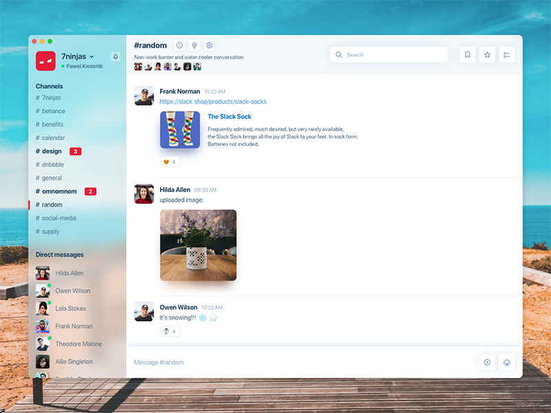The width and height of the screenshot is (551, 413).
Task: Click the add attachment plus icon
Action: tap(487, 362)
